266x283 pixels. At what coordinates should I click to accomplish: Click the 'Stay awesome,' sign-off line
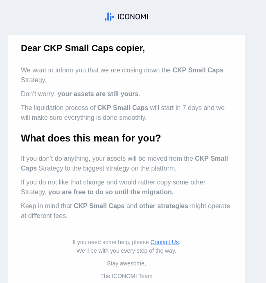click(x=126, y=263)
